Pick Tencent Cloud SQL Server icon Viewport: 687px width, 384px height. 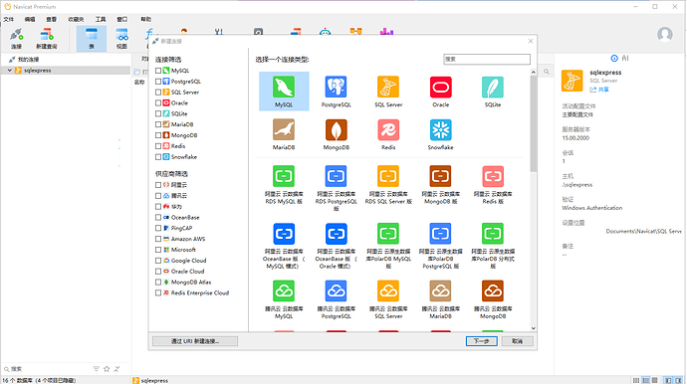click(388, 291)
